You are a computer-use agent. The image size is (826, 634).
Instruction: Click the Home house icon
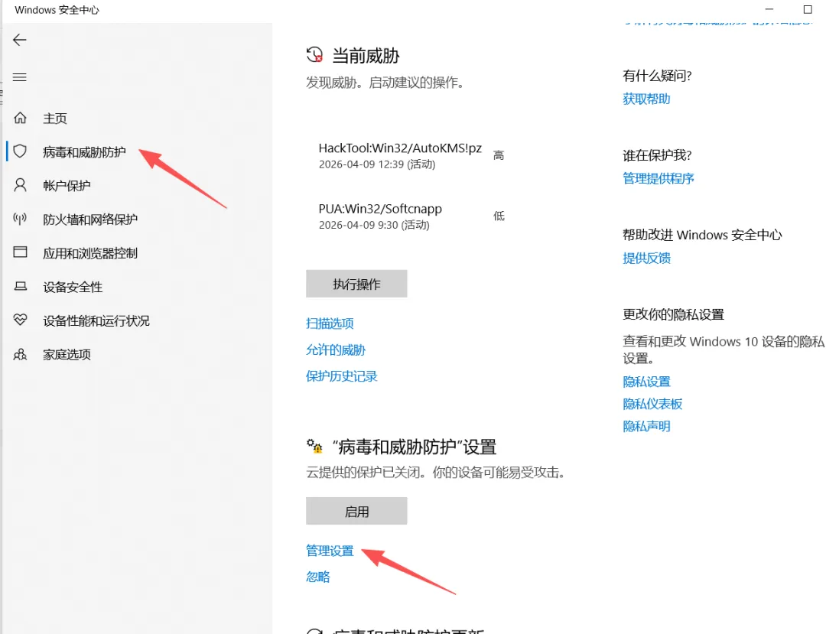(x=20, y=118)
